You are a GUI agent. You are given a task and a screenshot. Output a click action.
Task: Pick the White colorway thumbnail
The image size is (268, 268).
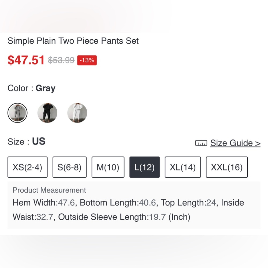[x=77, y=113]
